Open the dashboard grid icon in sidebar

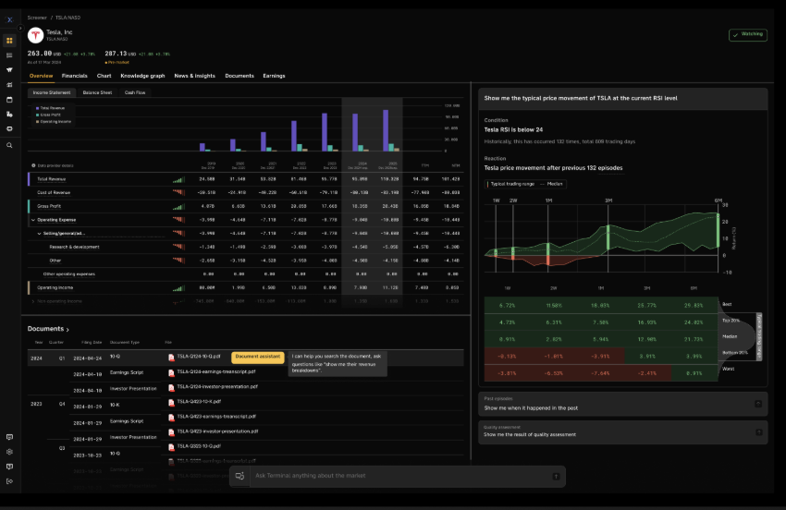[x=9, y=41]
